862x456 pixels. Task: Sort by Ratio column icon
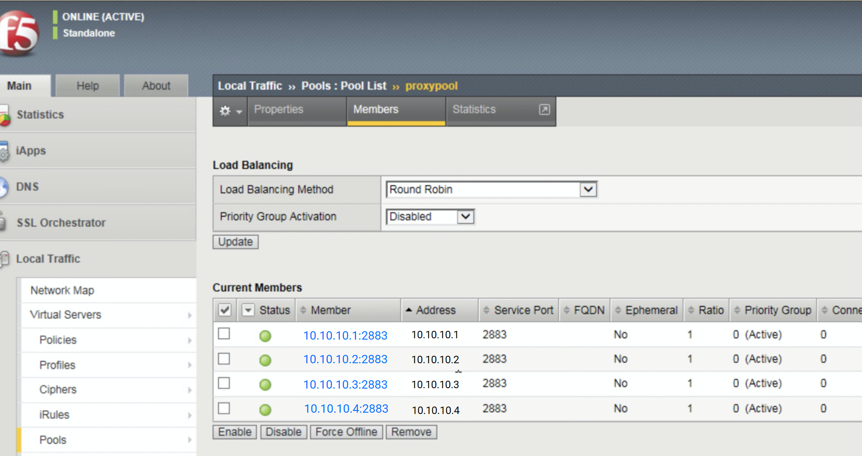click(691, 310)
